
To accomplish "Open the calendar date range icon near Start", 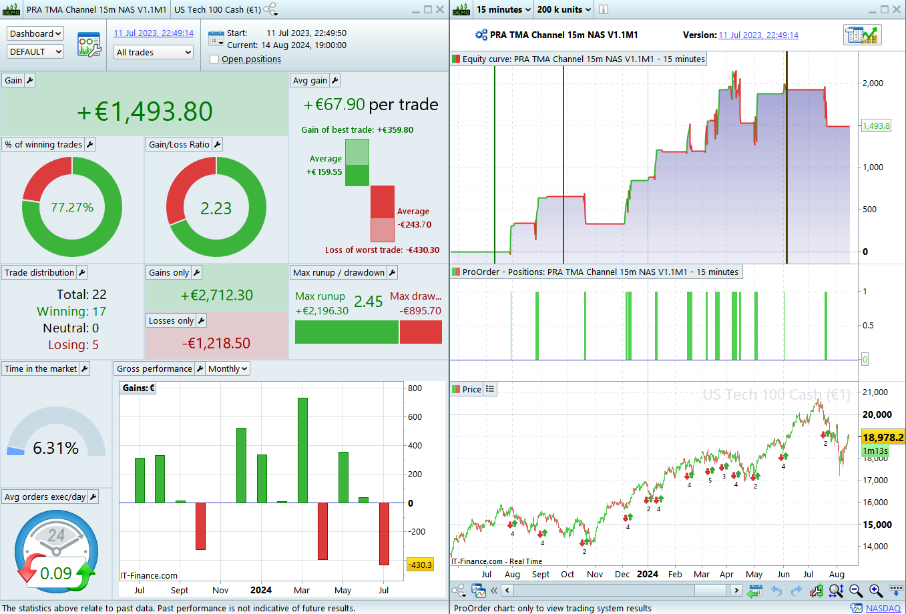I will tap(216, 38).
